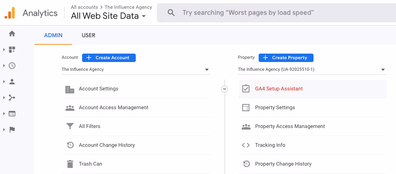This screenshot has height=174, width=396.
Task: Switch to the USER tab
Action: [88, 35]
